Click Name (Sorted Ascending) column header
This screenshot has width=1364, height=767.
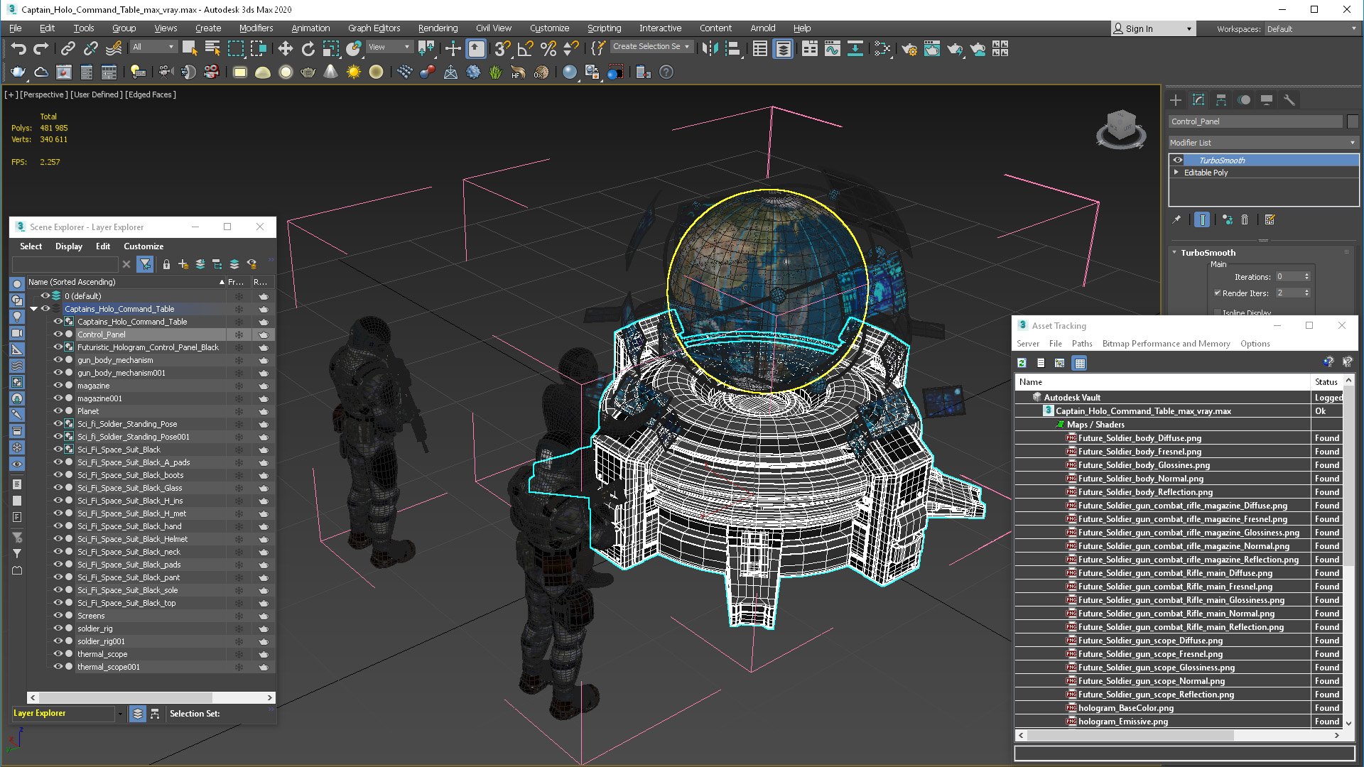tap(126, 282)
